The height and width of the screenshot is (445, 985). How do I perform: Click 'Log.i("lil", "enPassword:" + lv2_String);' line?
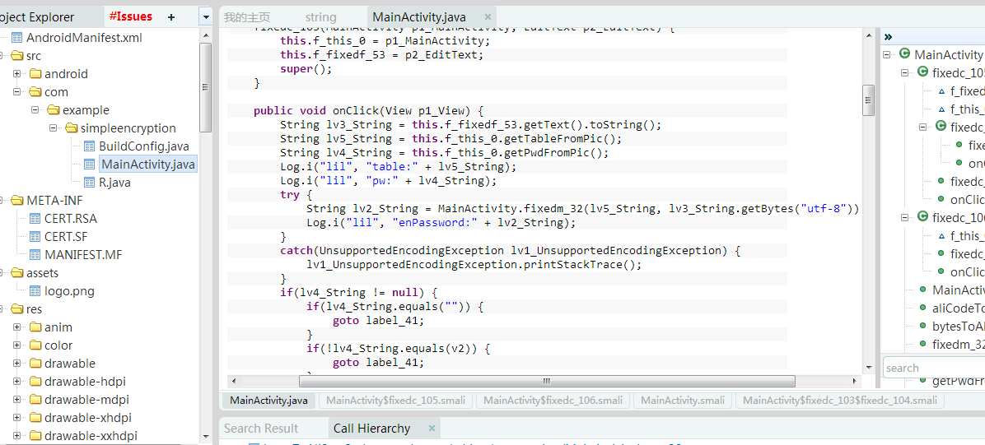(x=441, y=223)
